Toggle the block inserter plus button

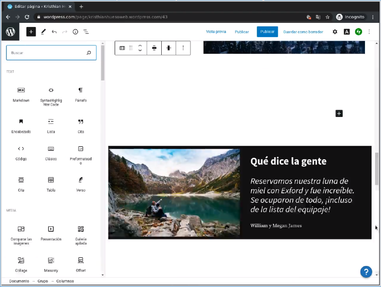point(31,32)
